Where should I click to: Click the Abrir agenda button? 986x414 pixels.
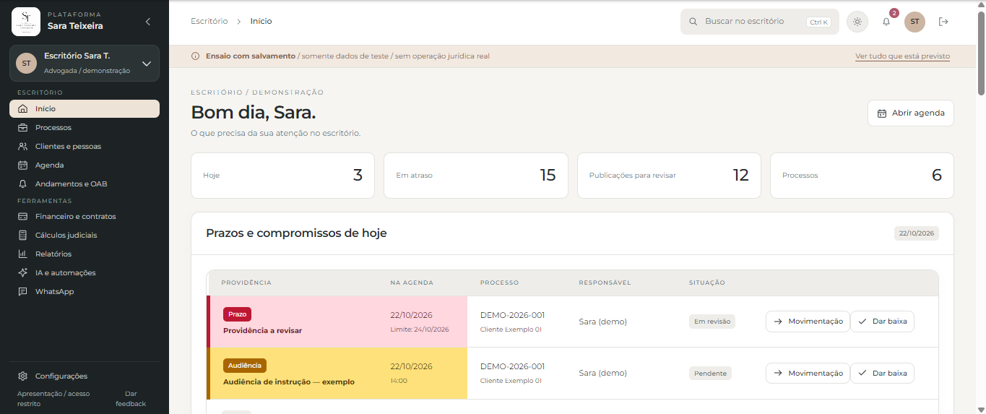911,113
